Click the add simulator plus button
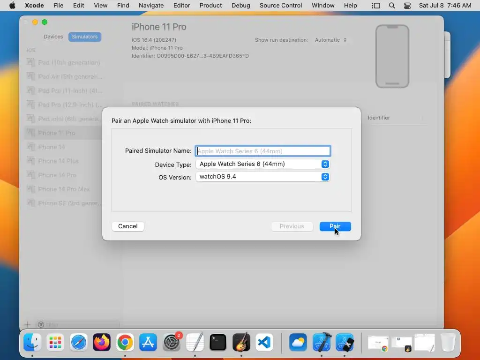This screenshot has width=480, height=360. click(27, 324)
